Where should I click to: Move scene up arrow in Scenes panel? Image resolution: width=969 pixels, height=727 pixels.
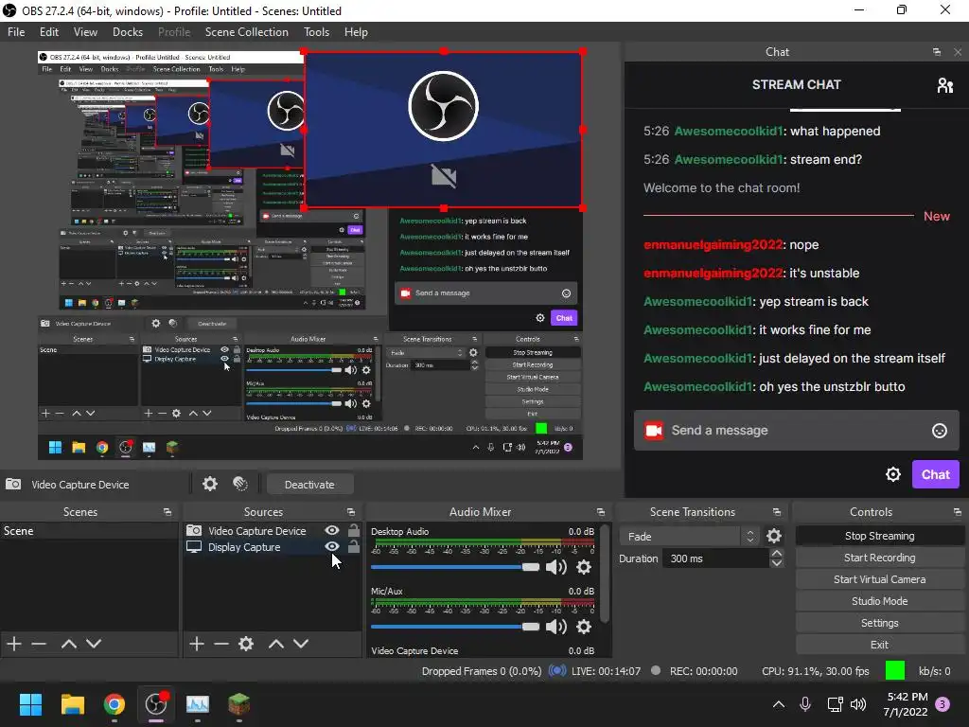68,644
